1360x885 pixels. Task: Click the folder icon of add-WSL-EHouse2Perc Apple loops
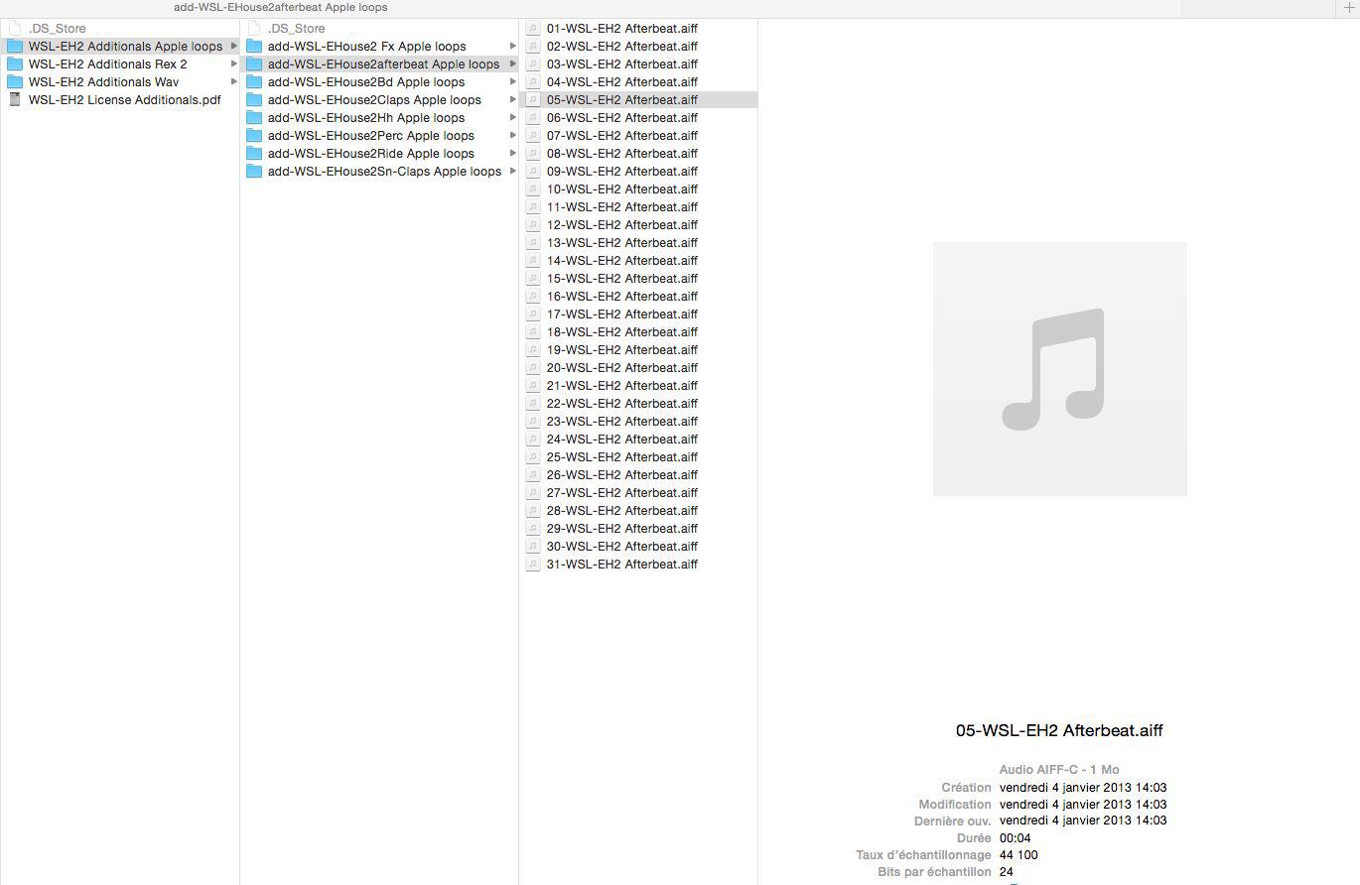(x=254, y=136)
